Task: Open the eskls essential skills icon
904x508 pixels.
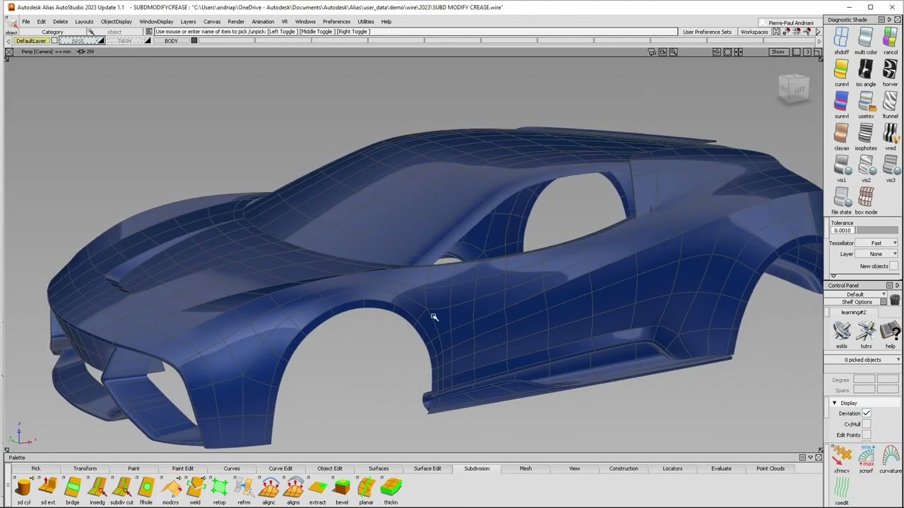Action: pyautogui.click(x=842, y=331)
